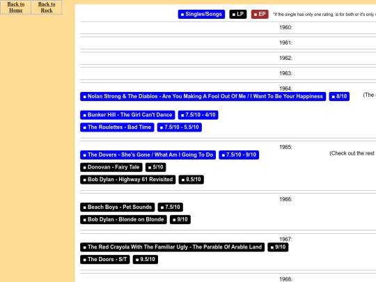Select the 1960: year heading
This screenshot has width=376, height=282.
pos(286,27)
